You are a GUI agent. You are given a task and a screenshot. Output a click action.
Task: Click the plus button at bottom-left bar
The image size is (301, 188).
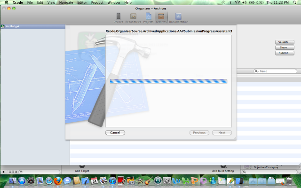click(x=3, y=172)
